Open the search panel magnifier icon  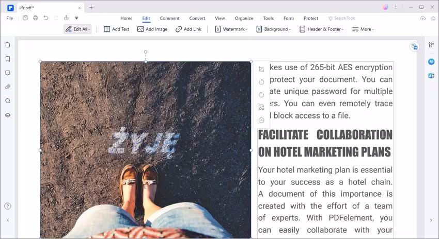[8, 101]
